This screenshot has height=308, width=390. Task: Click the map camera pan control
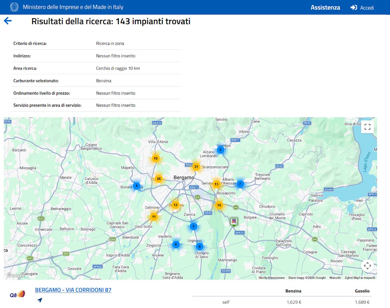point(367,266)
